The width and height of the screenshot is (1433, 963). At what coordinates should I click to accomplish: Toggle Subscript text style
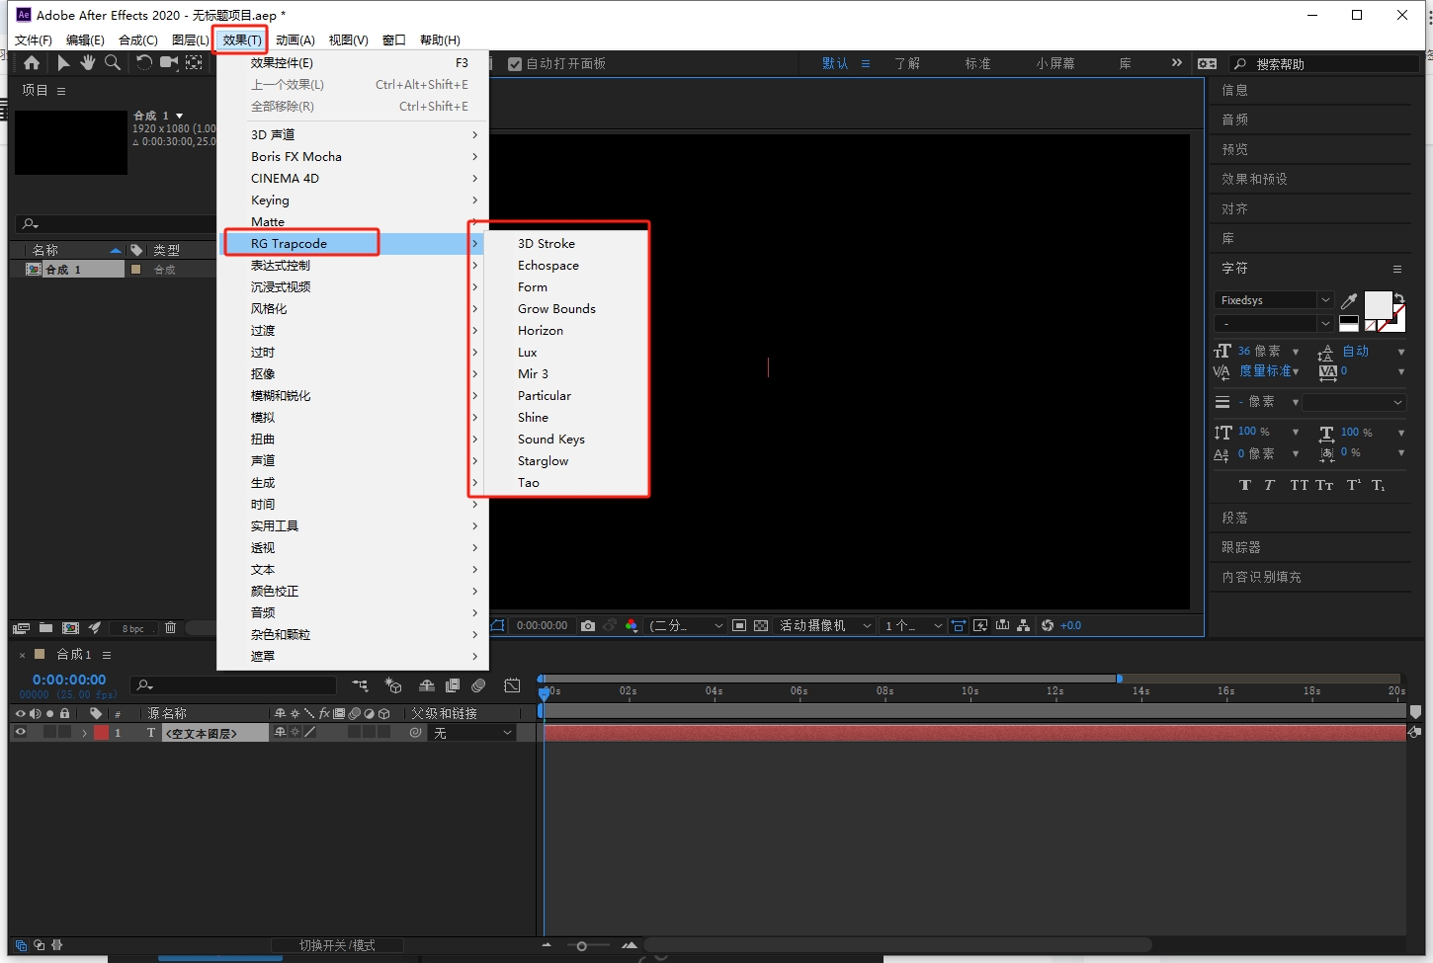click(x=1378, y=485)
